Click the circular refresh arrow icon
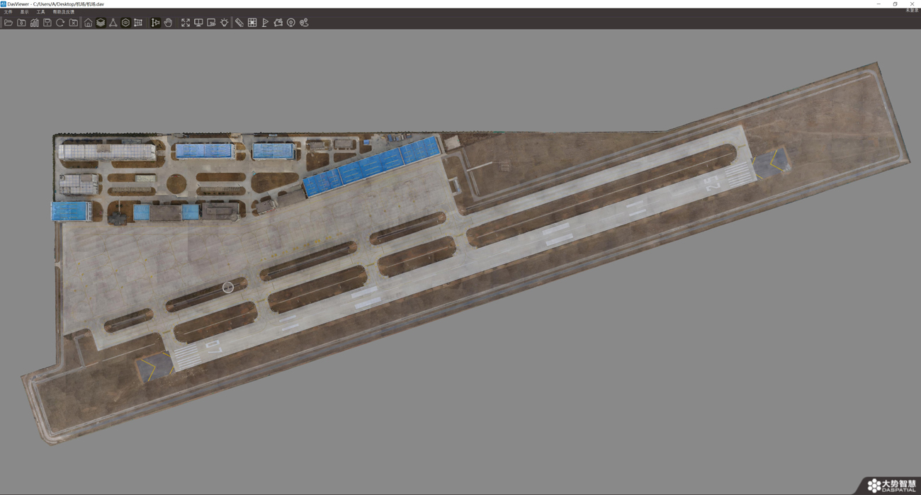 coord(60,23)
